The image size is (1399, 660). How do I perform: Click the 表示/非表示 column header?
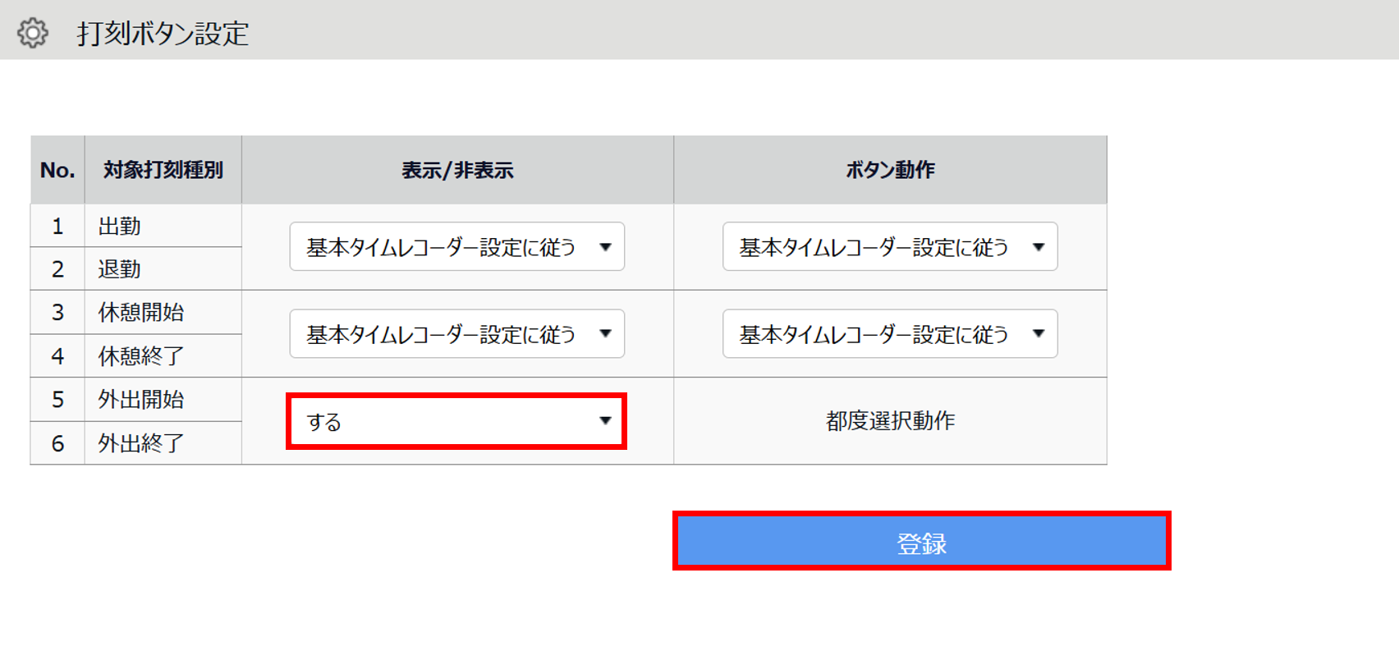click(457, 170)
